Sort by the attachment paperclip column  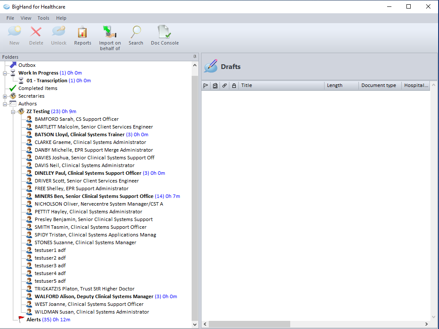(x=225, y=86)
